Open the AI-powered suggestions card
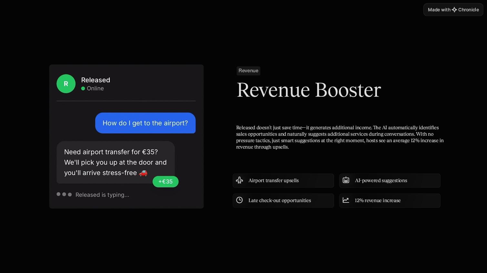The image size is (487, 273). coord(390,180)
